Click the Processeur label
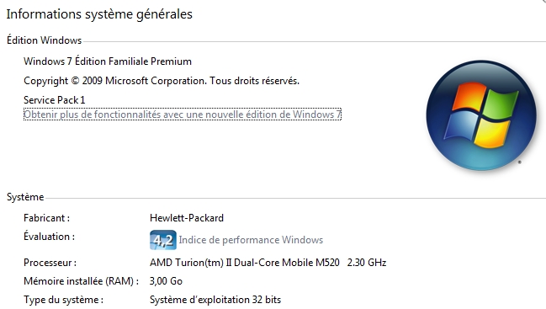 click(50, 263)
